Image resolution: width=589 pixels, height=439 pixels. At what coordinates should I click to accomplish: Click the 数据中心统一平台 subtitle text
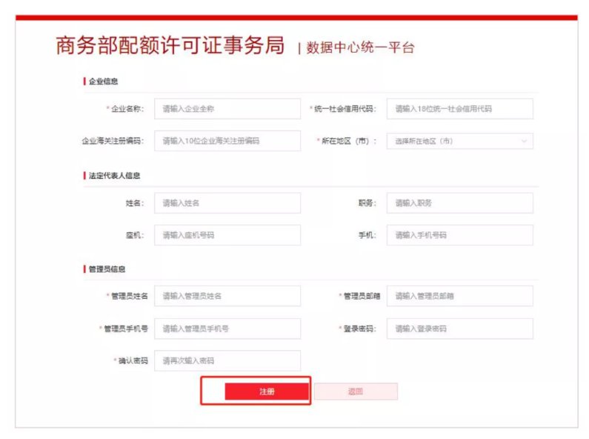point(360,48)
